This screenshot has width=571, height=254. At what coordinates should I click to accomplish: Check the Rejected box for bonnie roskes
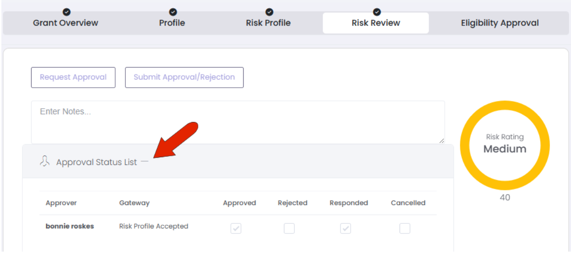point(289,228)
